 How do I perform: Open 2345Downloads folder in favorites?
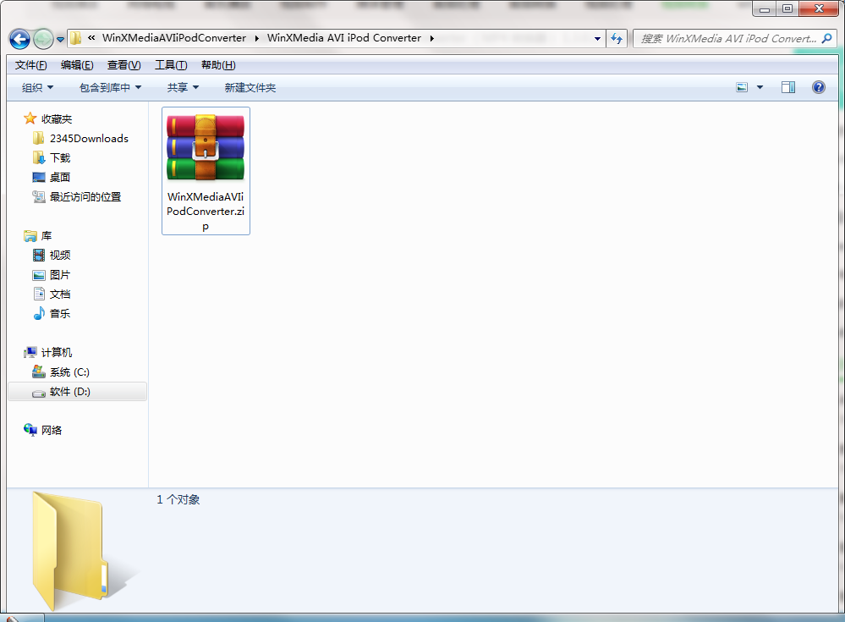[89, 139]
